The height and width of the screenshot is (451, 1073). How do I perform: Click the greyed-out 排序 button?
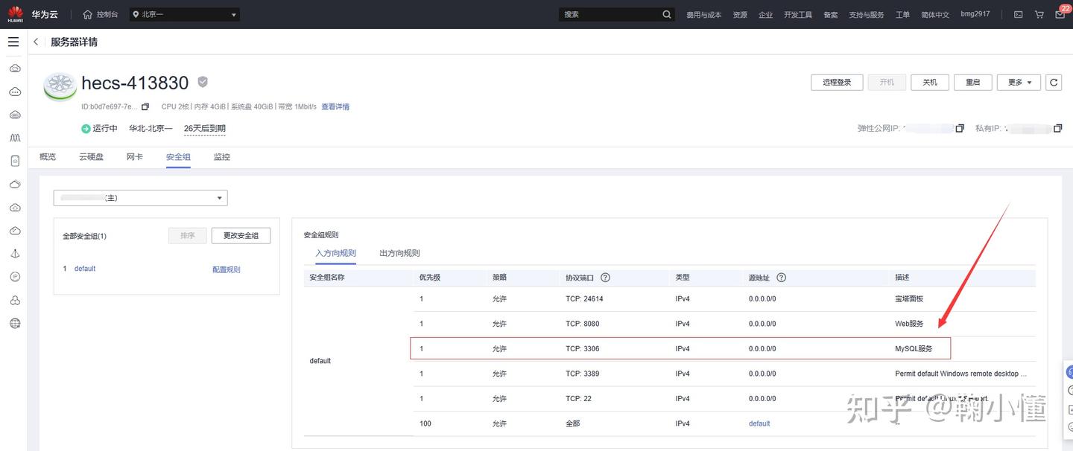[x=187, y=235]
